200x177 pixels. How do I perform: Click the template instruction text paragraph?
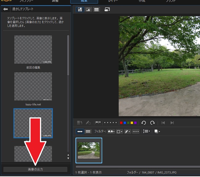[35, 22]
